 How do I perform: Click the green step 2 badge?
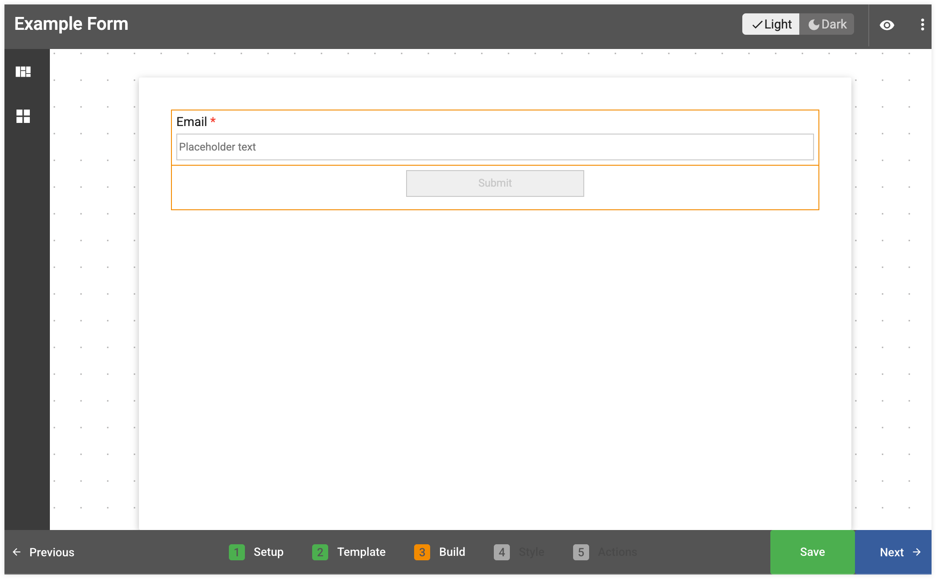[320, 552]
